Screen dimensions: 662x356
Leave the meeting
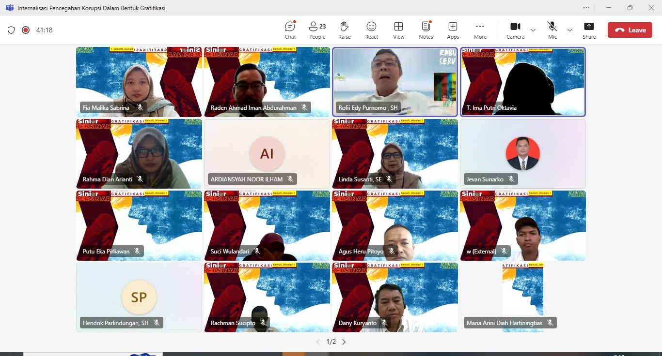630,30
